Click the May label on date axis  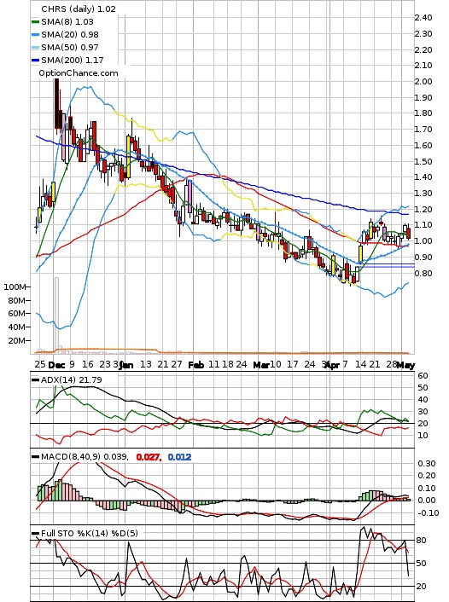[x=406, y=365]
